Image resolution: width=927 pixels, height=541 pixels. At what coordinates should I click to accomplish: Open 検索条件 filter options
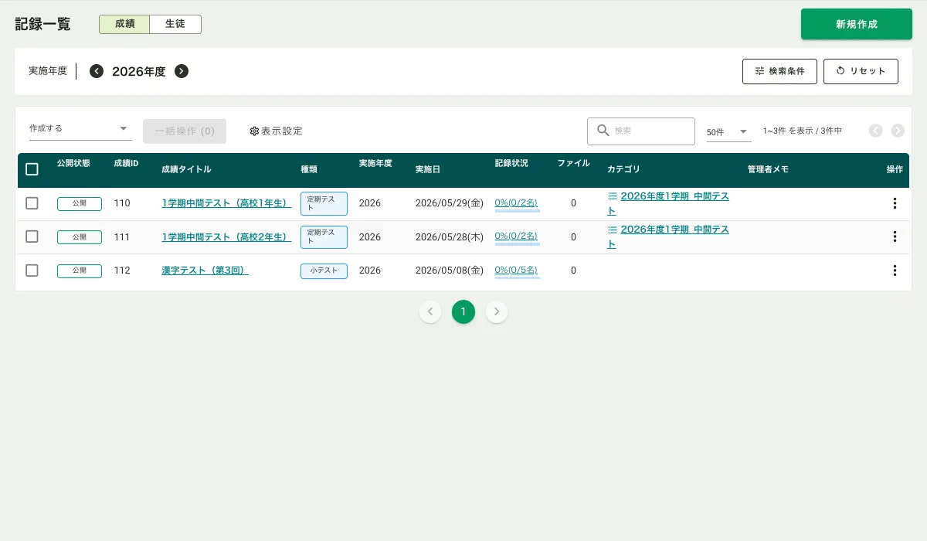779,71
